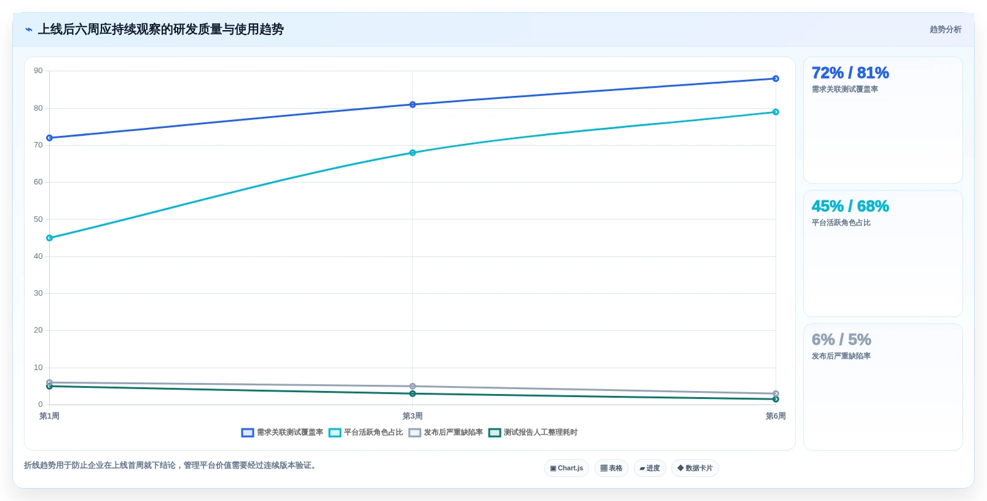Viewport: 987px width, 501px height.
Task: Click the 数据卡片 tag
Action: click(695, 468)
